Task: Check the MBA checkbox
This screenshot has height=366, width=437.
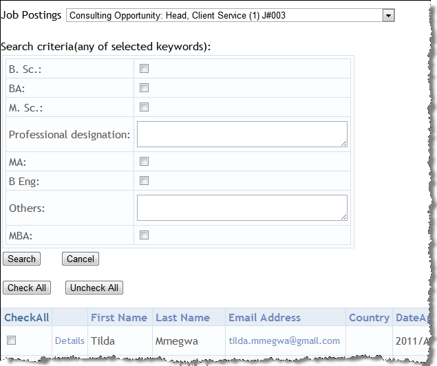Action: click(x=145, y=235)
